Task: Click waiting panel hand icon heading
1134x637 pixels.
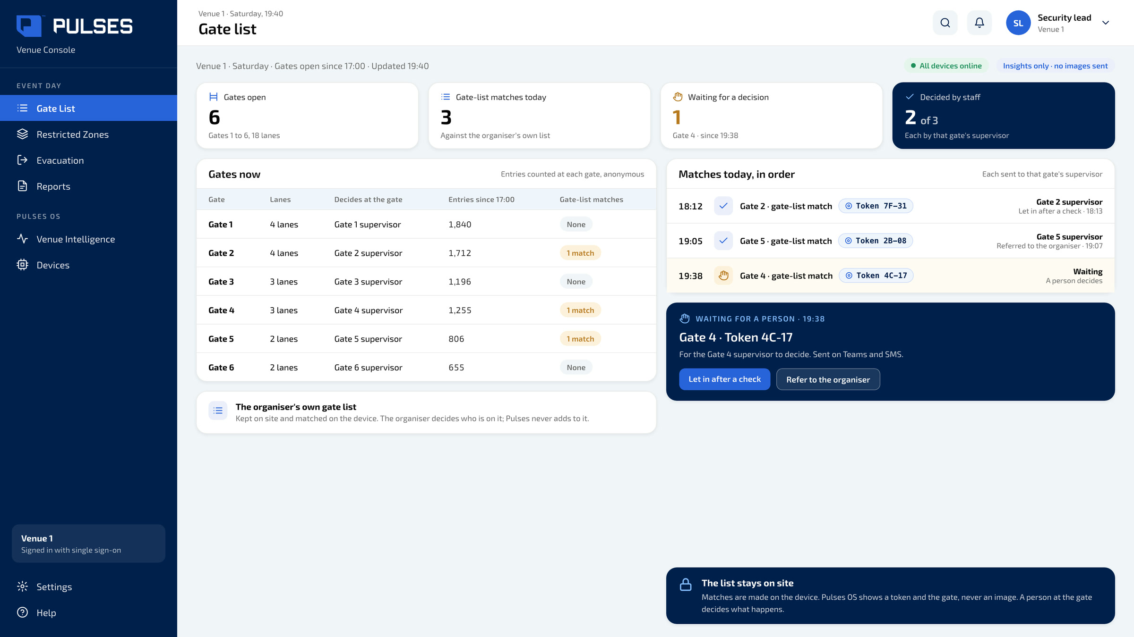Action: [684, 318]
